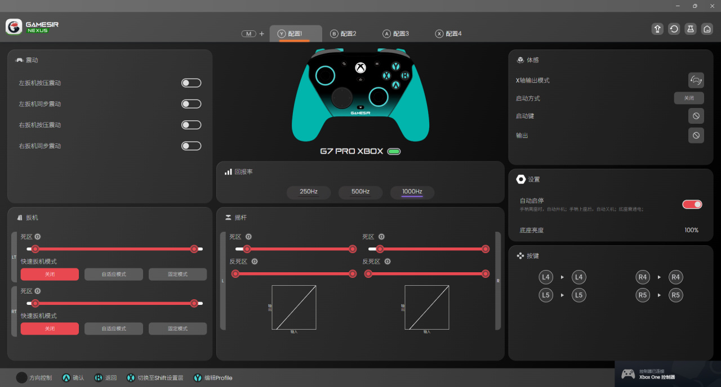This screenshot has height=387, width=721.
Task: Click the 输出 disabled-circle icon
Action: 696,136
